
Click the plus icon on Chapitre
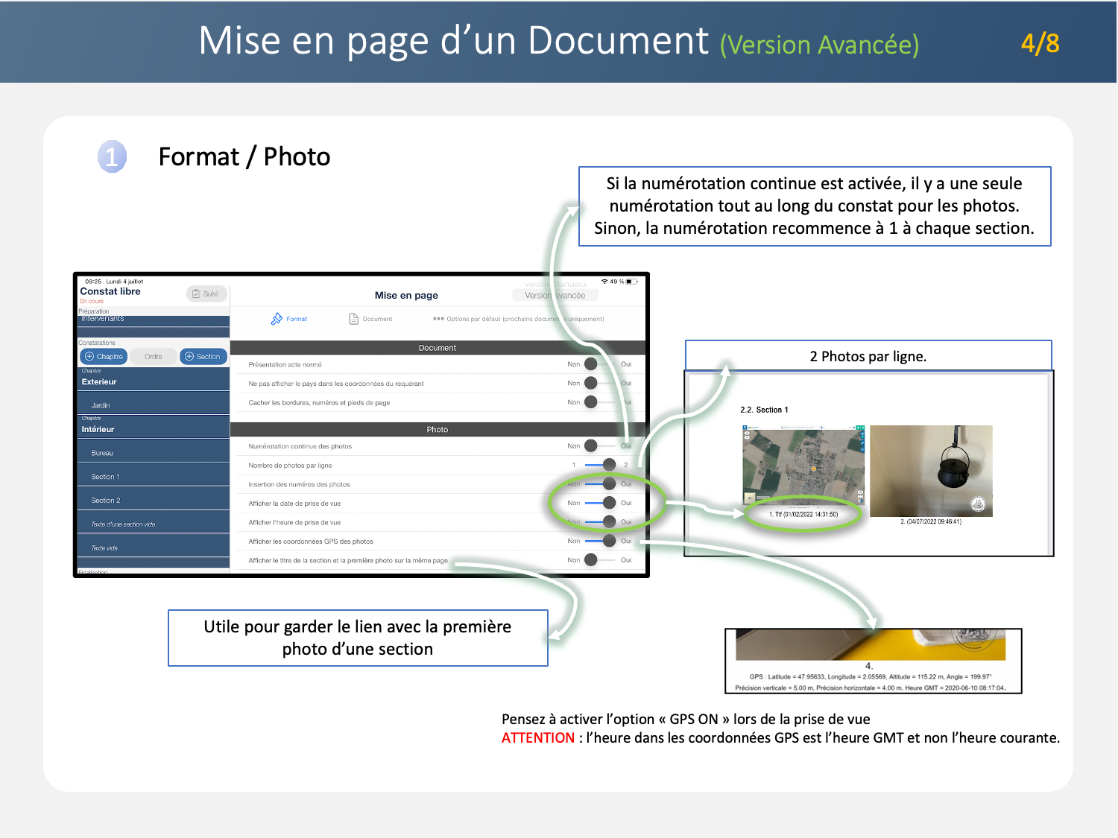89,357
